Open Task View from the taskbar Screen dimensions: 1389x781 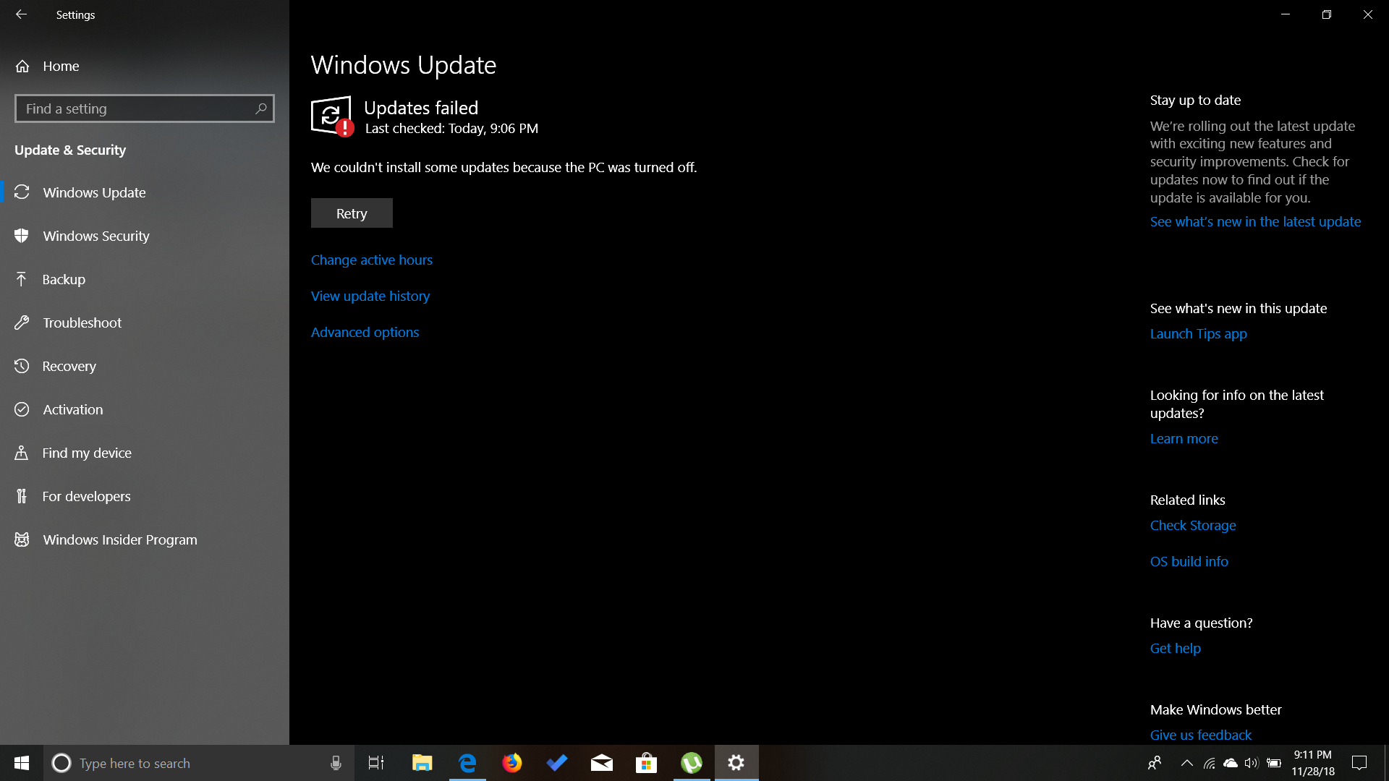(x=376, y=763)
